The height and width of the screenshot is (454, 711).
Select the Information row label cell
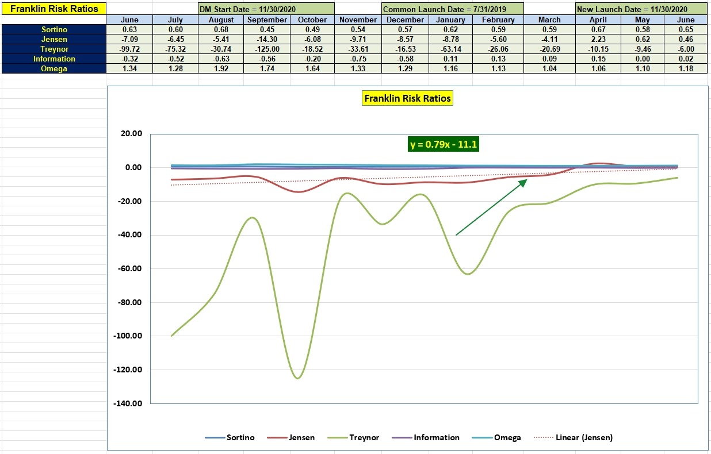click(54, 59)
